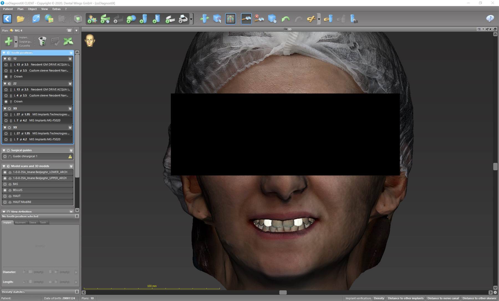
Task: Toggle the panoramic arch view icon
Action: [x=230, y=19]
